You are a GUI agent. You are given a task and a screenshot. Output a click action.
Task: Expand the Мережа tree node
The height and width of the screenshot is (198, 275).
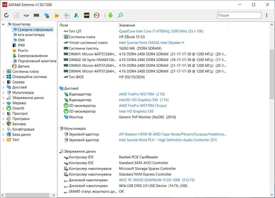click(3, 103)
